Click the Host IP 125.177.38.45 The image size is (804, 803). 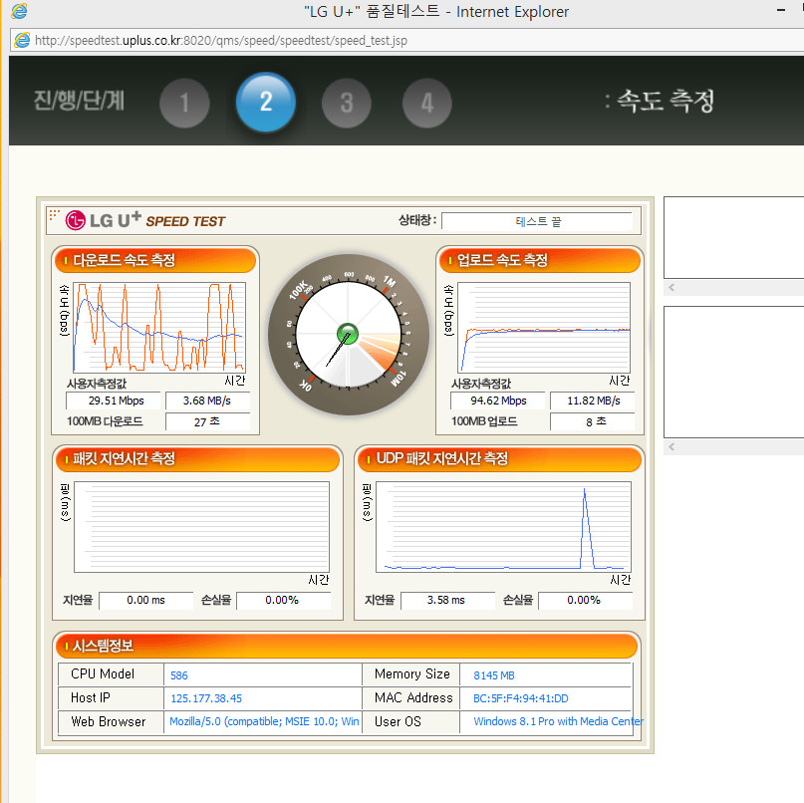[206, 698]
